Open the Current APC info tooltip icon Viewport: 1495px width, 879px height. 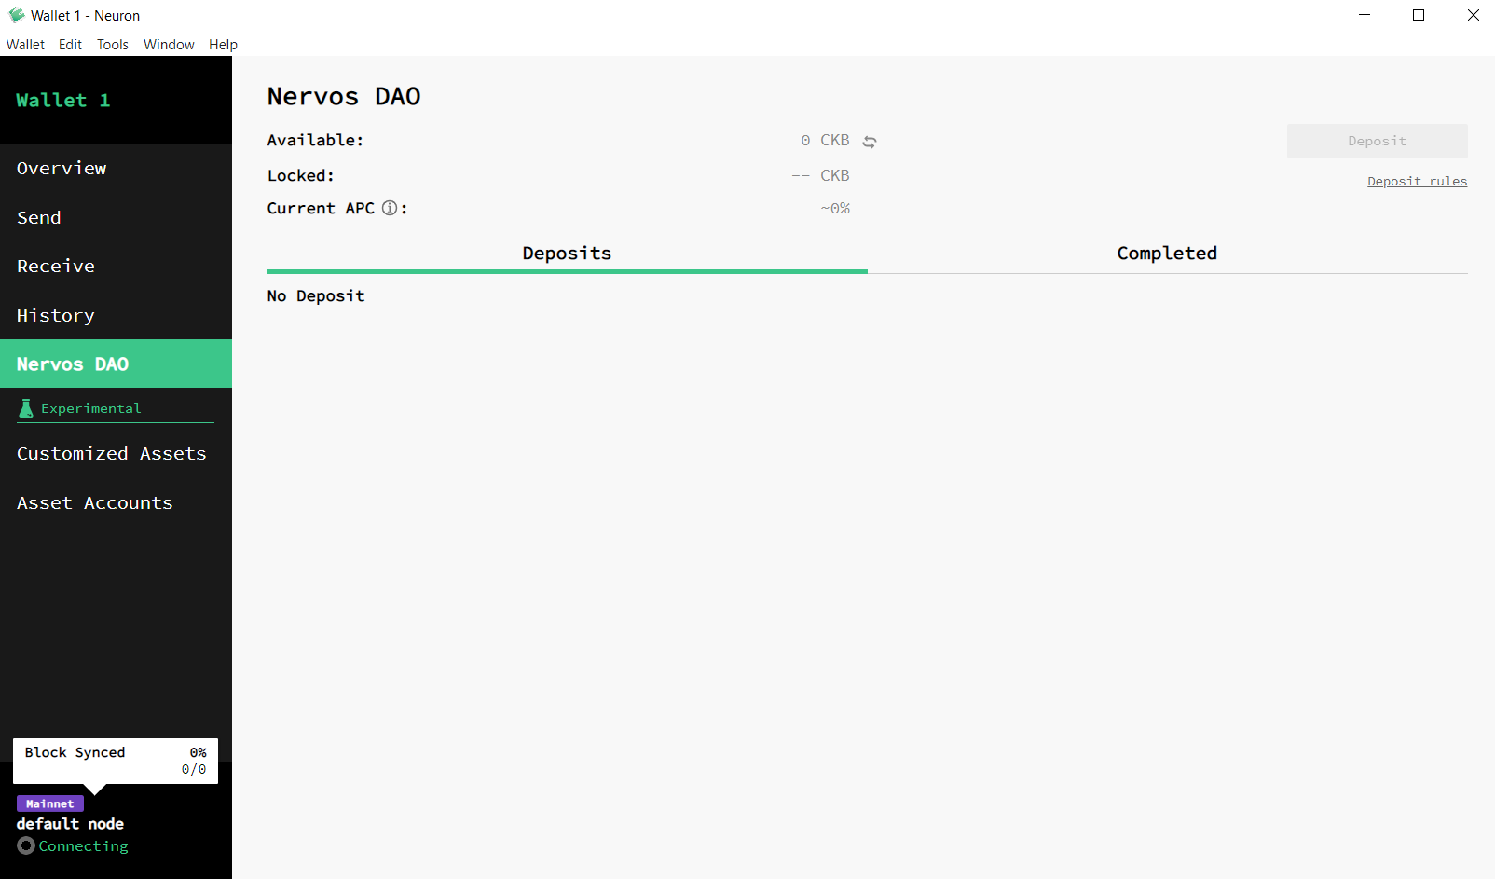pos(390,208)
